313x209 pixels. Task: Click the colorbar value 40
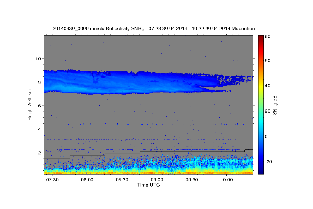click(267, 86)
